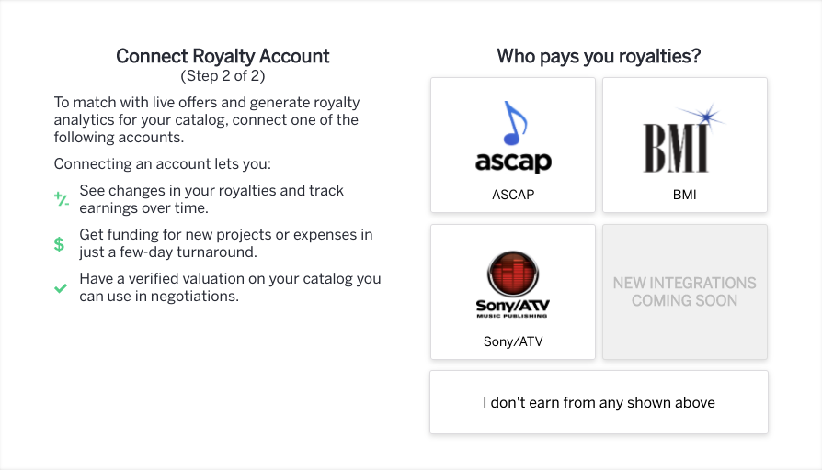
Task: Click the BMI text label under the logo
Action: (x=685, y=195)
